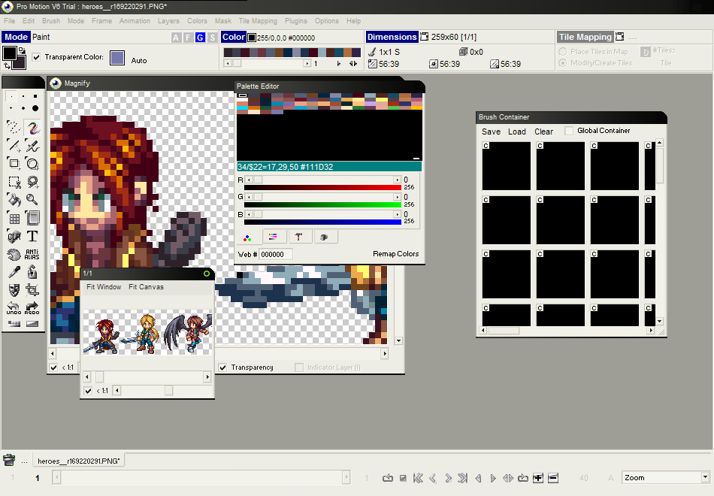Image resolution: width=714 pixels, height=496 pixels.
Task: Click the Redo arrow icon
Action: pos(32,307)
